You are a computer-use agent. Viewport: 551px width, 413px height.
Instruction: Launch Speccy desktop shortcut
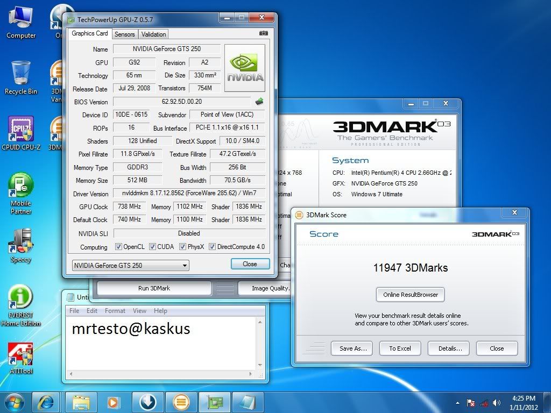pos(21,246)
